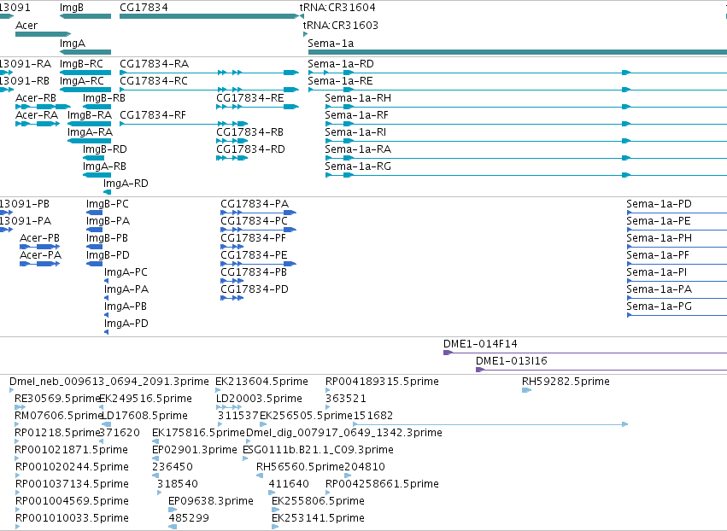Click the EK213604.5prime EST label
The height and width of the screenshot is (531, 727).
[261, 382]
